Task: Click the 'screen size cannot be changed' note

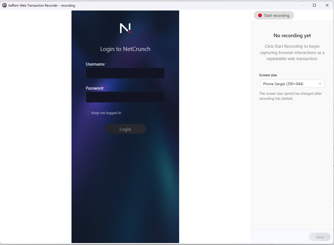Action: point(291,96)
